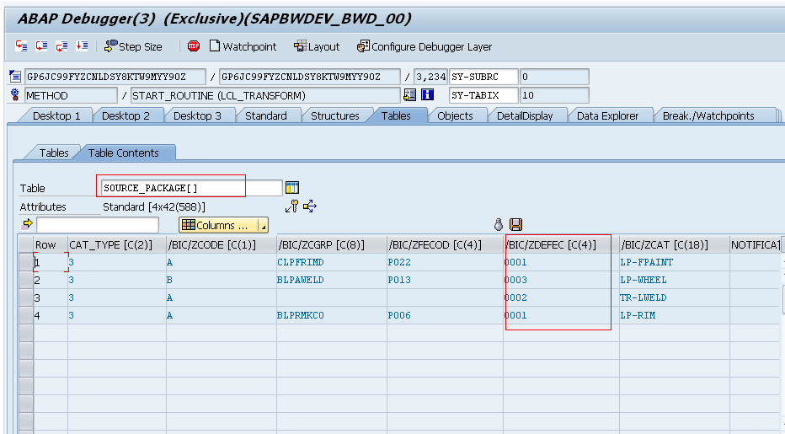This screenshot has height=434, width=785.
Task: Click the SY-TABIX value field showing 10
Action: coord(554,94)
